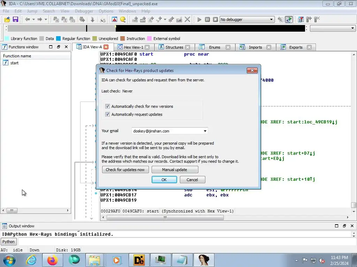Open the No debugger dropdown
This screenshot has height=267, width=357.
pos(247,19)
